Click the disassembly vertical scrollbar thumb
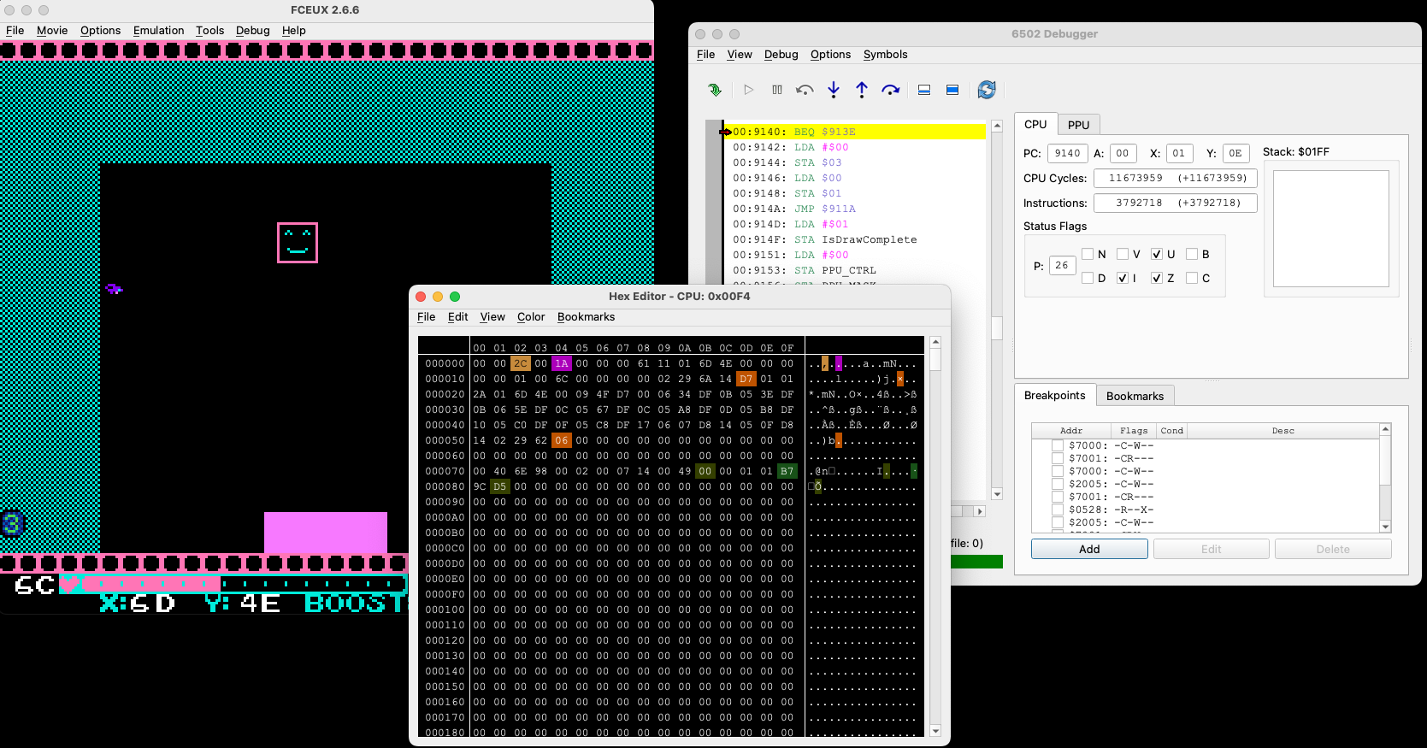Screen dimensions: 1427x748 pos(997,328)
